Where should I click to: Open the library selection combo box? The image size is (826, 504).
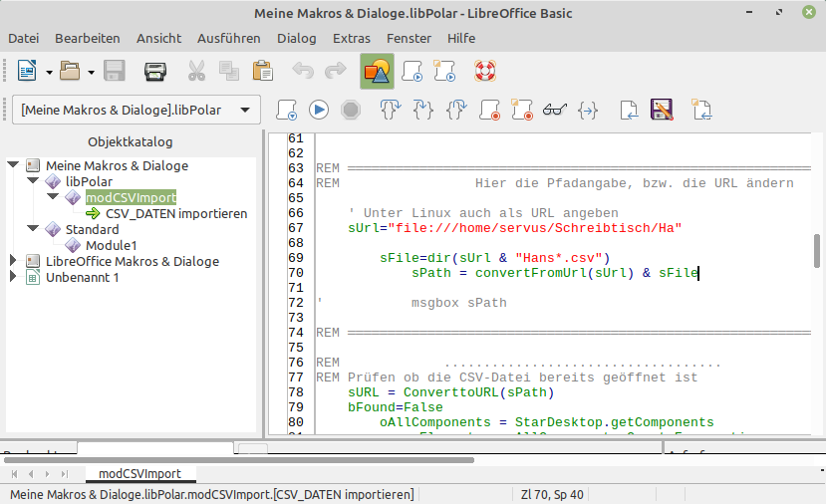tap(136, 110)
